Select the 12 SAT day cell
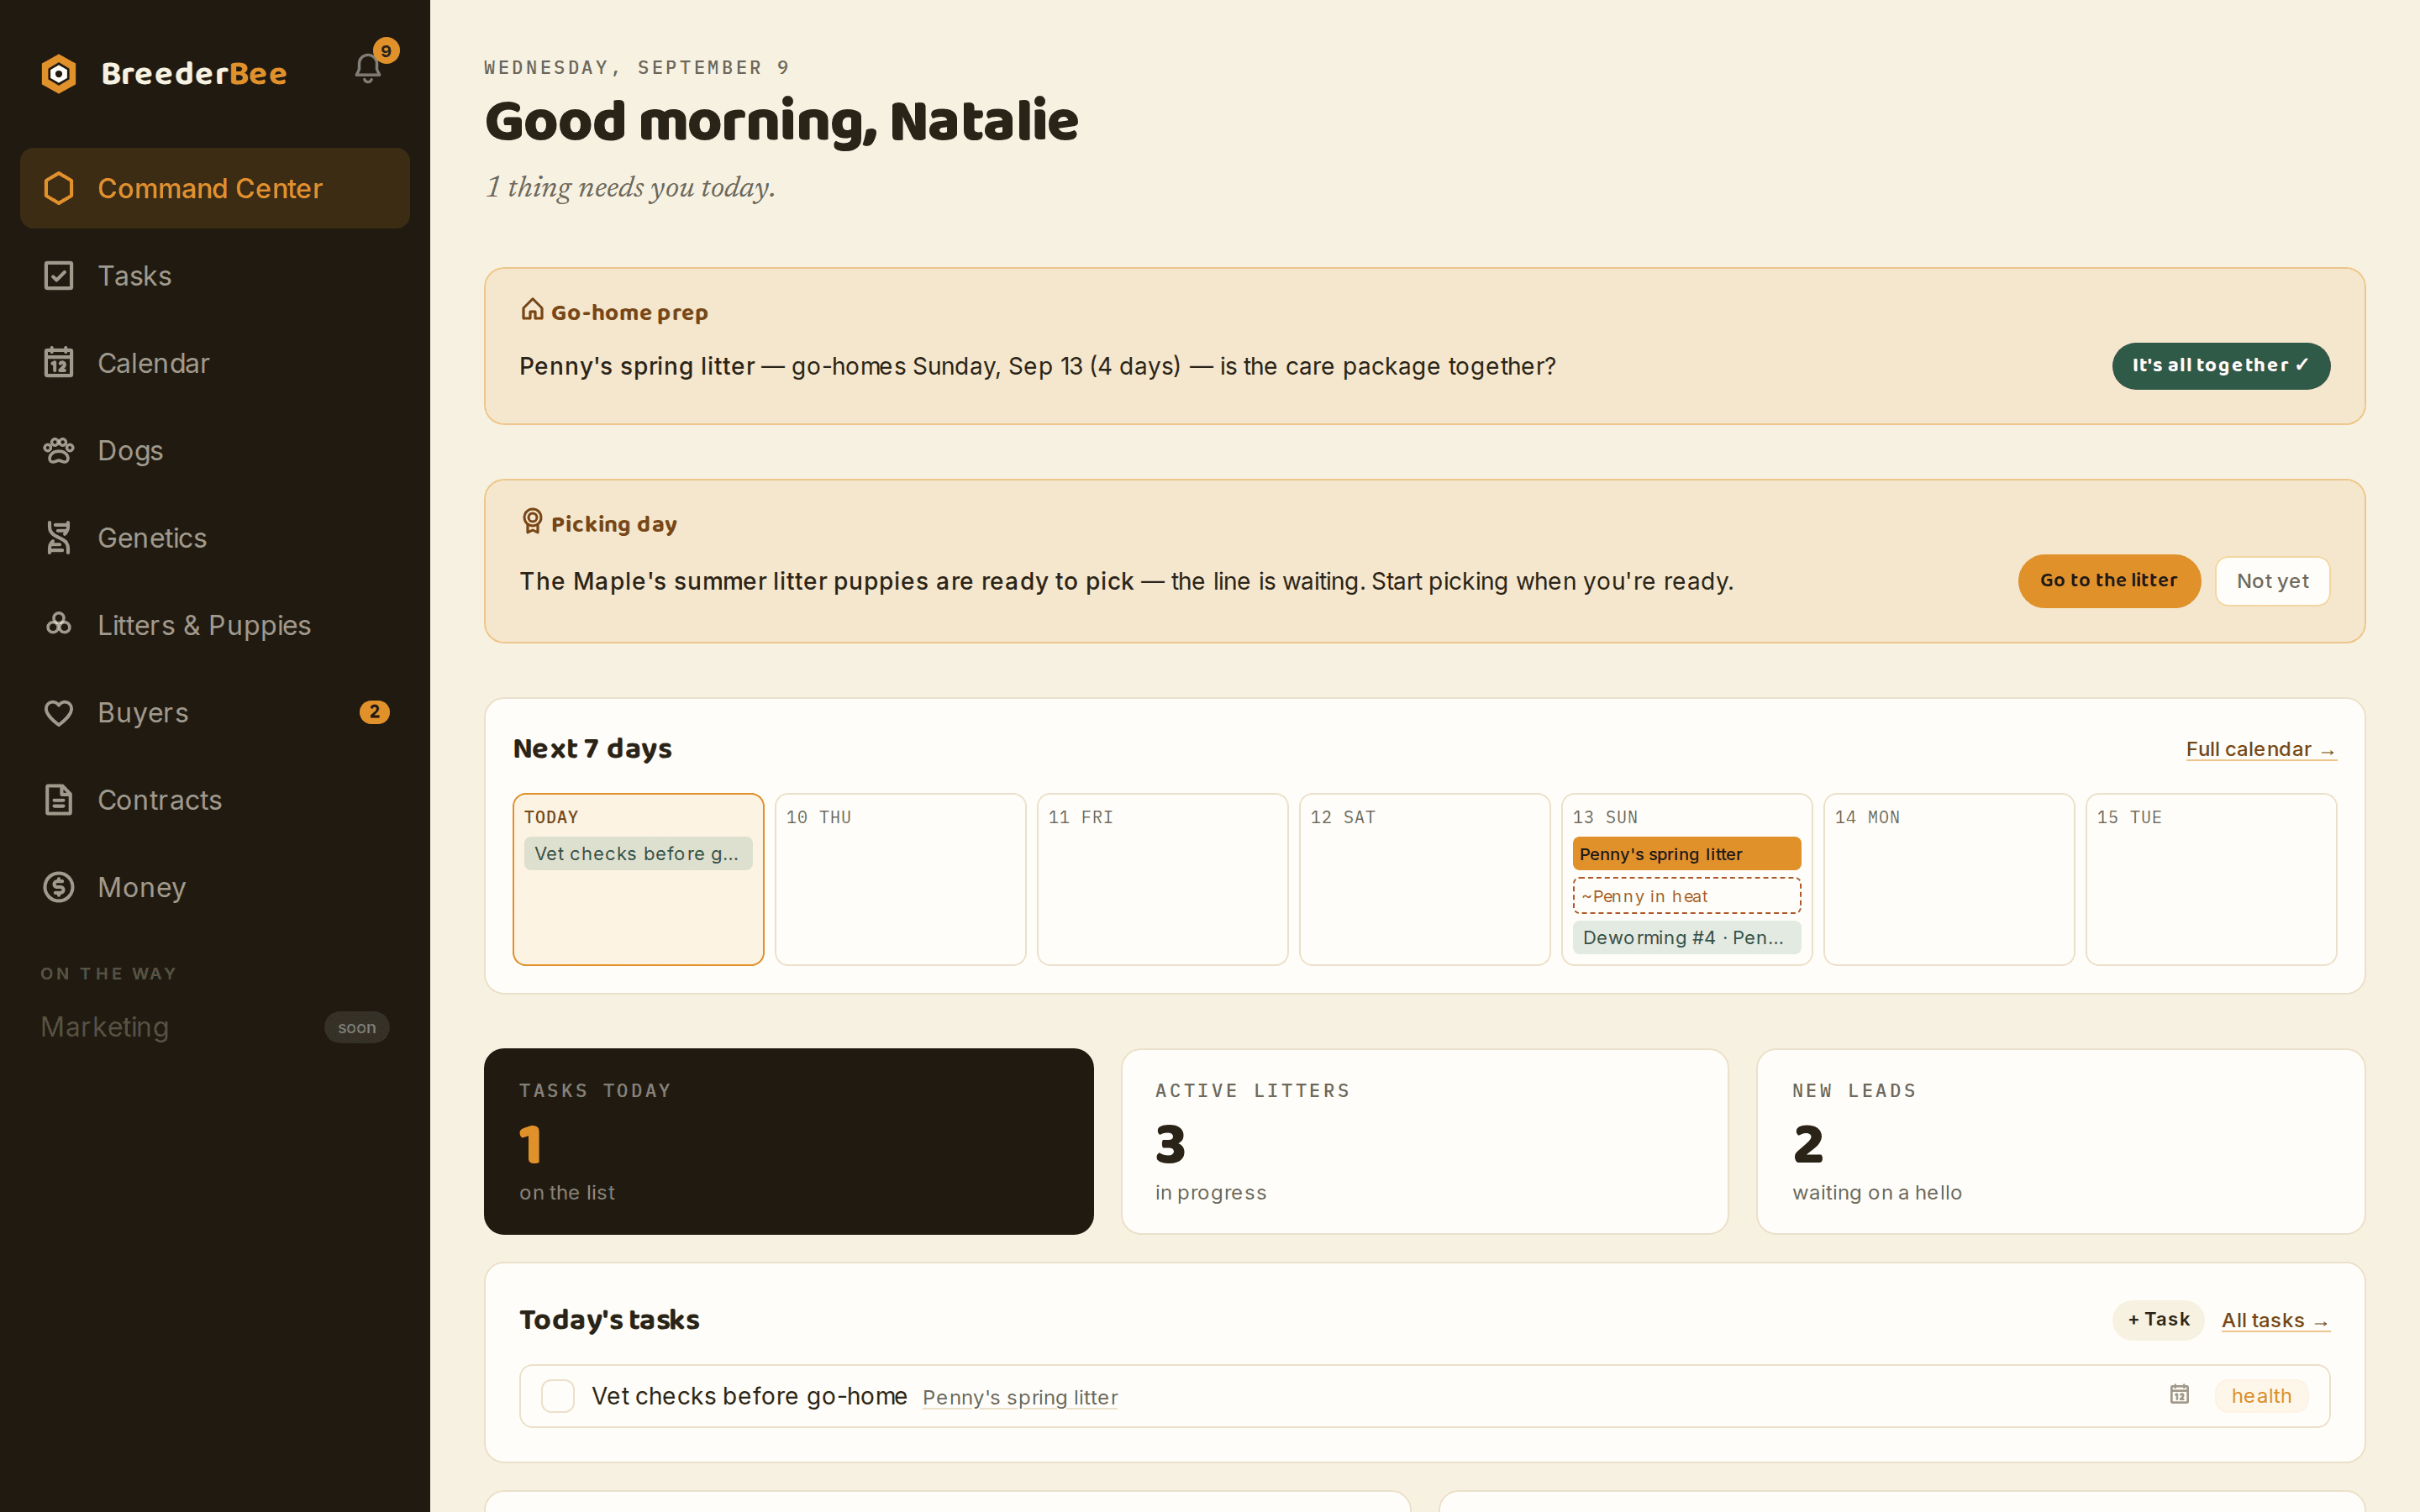The height and width of the screenshot is (1512, 2420). click(x=1424, y=879)
